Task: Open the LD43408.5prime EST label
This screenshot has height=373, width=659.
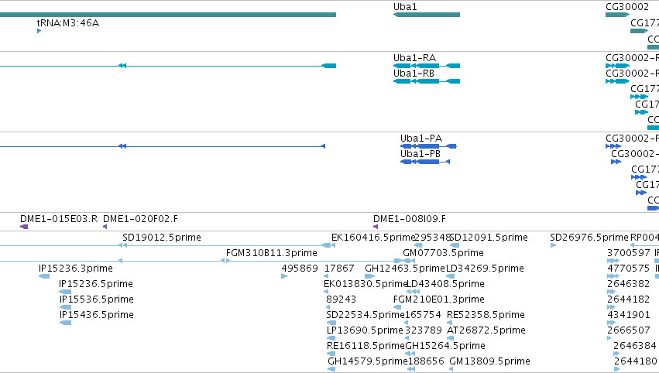Action: point(445,284)
